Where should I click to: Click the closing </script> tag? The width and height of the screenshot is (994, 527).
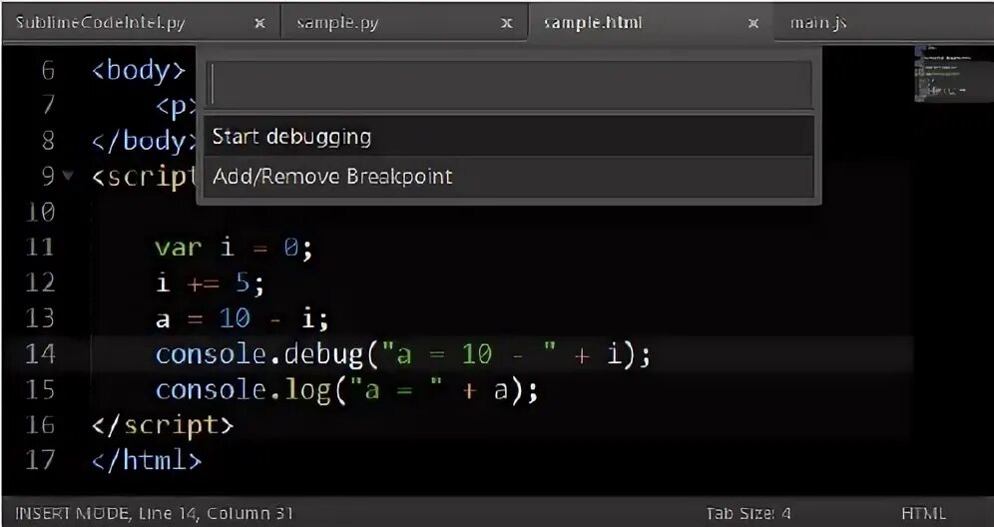pos(163,424)
